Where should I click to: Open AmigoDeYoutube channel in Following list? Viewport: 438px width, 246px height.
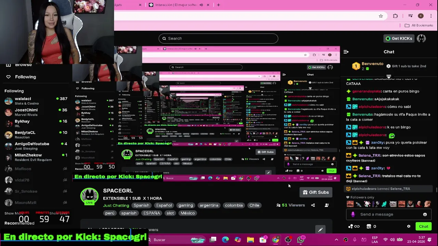pos(36,146)
